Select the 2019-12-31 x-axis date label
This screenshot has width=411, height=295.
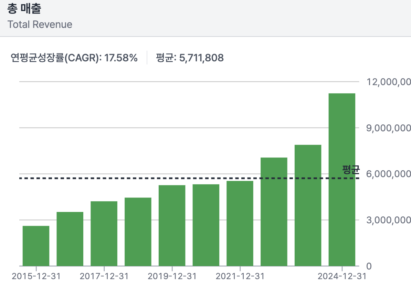[172, 276]
